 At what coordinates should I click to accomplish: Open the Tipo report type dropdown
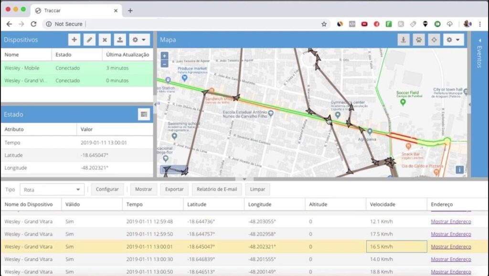[52, 190]
